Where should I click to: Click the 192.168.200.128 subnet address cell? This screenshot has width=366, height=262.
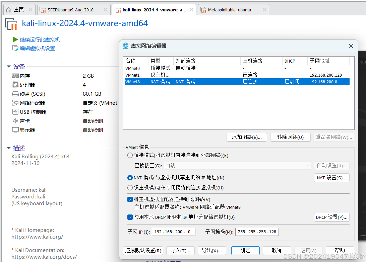tap(326, 75)
